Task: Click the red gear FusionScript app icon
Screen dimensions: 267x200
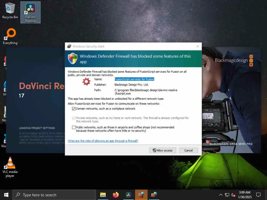Action: click(86, 82)
